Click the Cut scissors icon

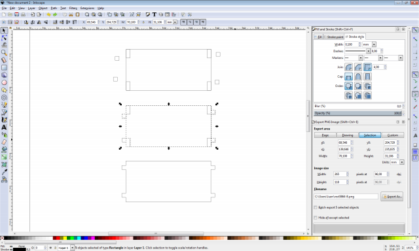(x=71, y=14)
